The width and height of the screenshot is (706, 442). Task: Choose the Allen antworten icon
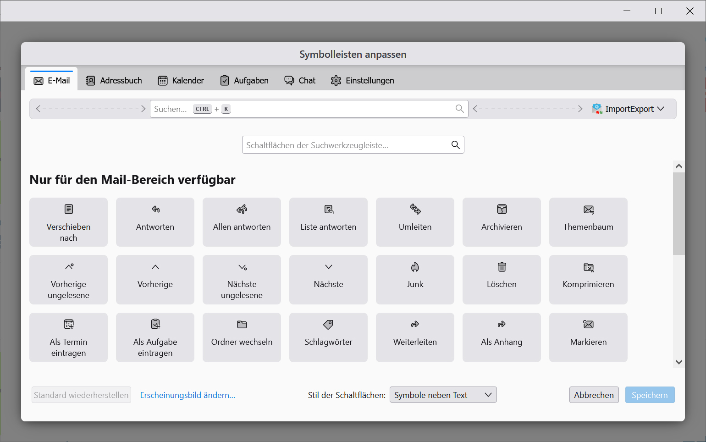[x=242, y=210]
